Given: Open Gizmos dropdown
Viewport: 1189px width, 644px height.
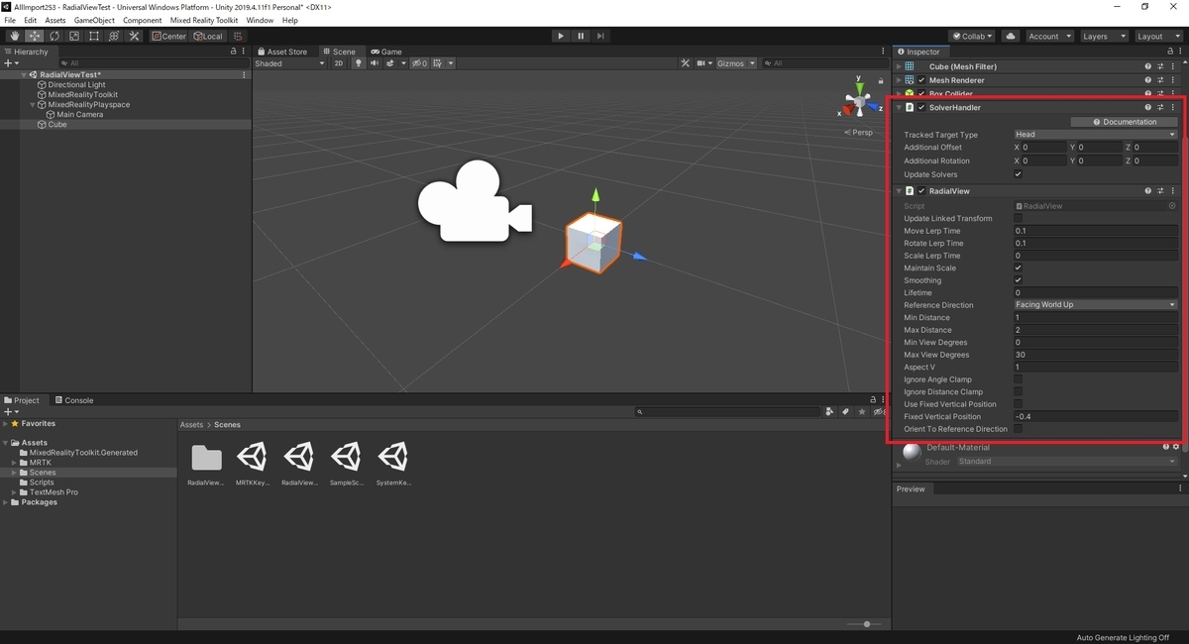Looking at the screenshot, I should 735,63.
